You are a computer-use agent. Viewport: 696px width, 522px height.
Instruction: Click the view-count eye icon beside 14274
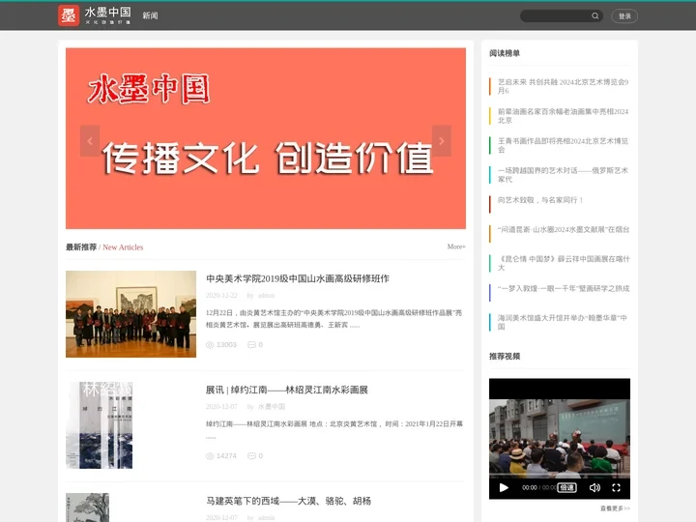click(x=210, y=456)
